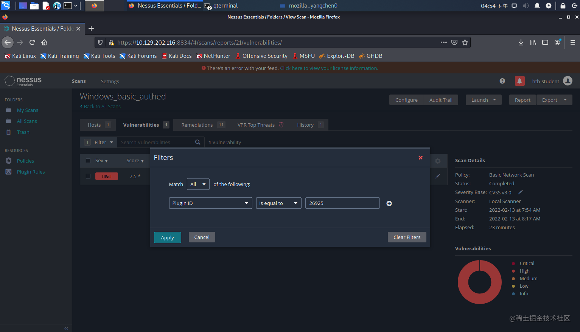Open the Audit Trail
This screenshot has height=332, width=580.
pyautogui.click(x=441, y=100)
